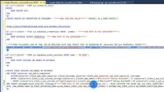Click the highlighted CREATE DATABASE SCOPED CREDENTIAL text

pyautogui.click(x=25, y=47)
